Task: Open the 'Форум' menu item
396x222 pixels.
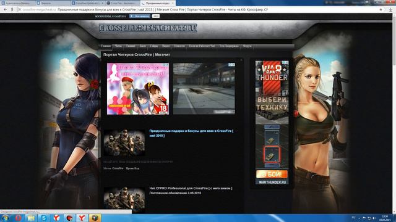Action: click(247, 46)
